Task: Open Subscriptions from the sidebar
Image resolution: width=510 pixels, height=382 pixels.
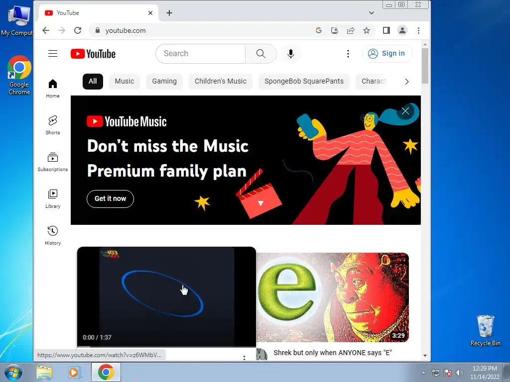Action: click(53, 162)
